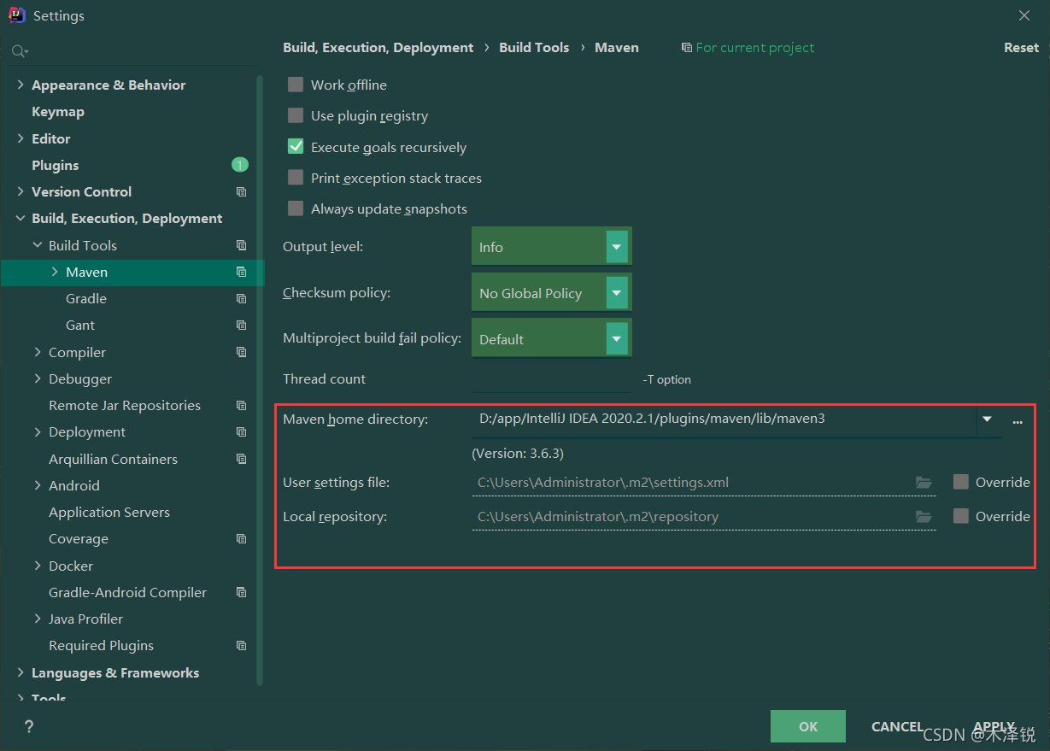The image size is (1050, 751).
Task: Uncheck Execute goals recursively
Action: point(295,146)
